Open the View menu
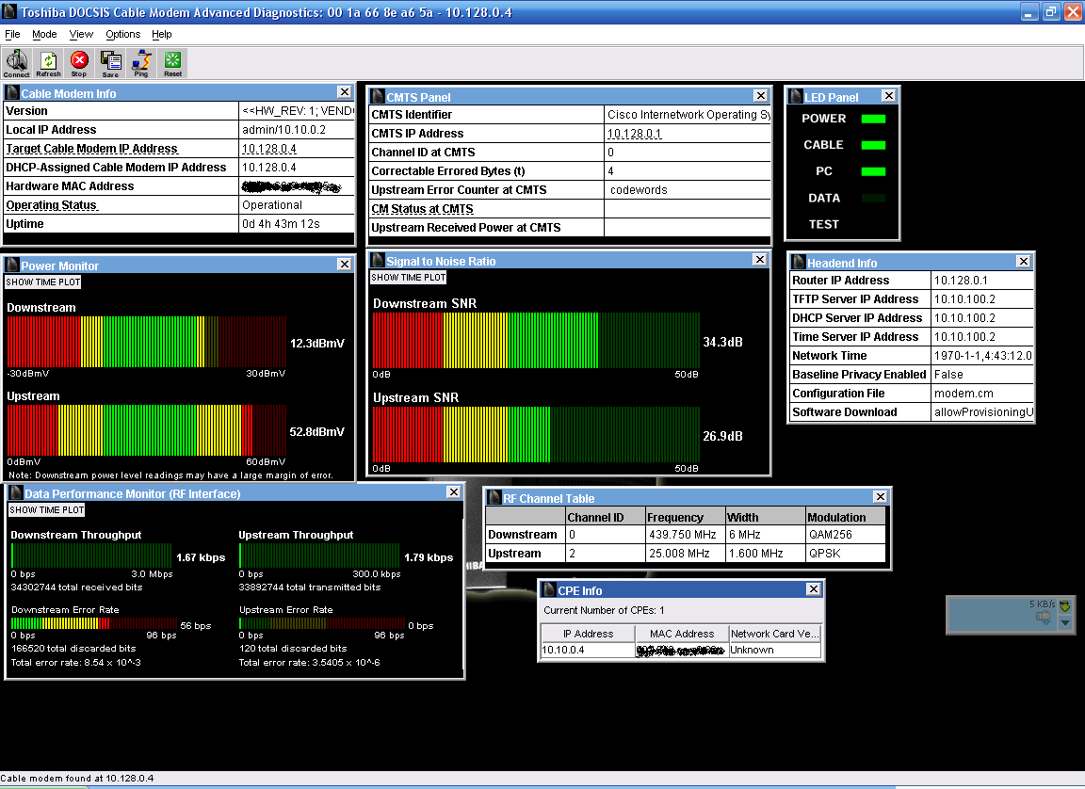 (x=81, y=34)
